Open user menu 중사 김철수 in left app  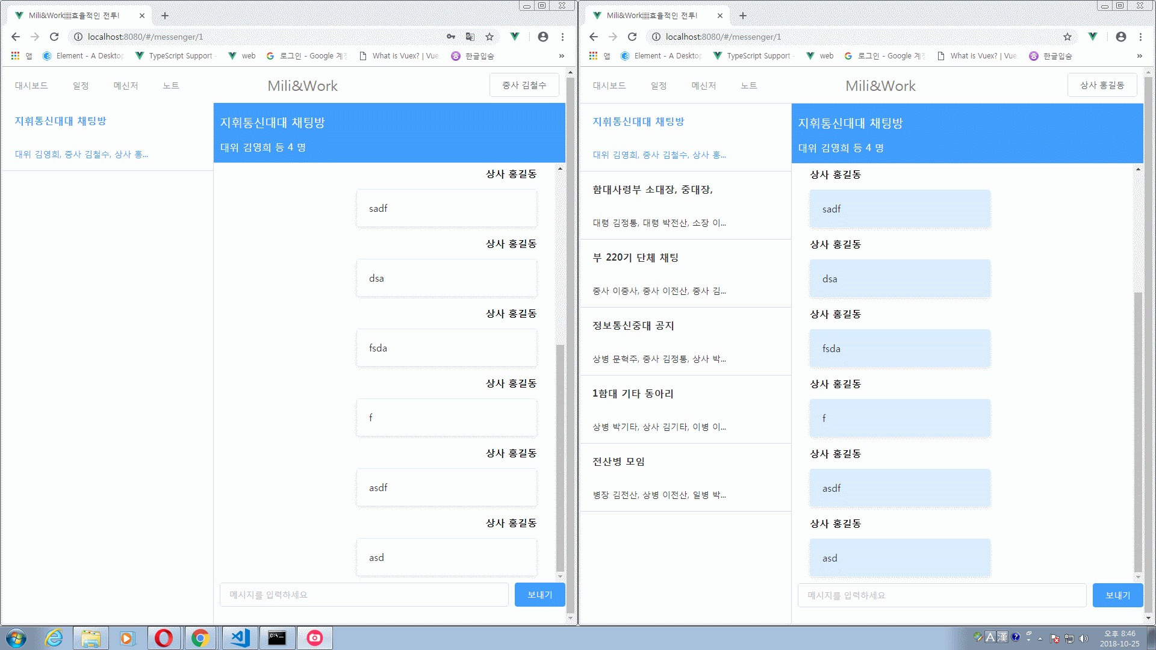coord(524,85)
